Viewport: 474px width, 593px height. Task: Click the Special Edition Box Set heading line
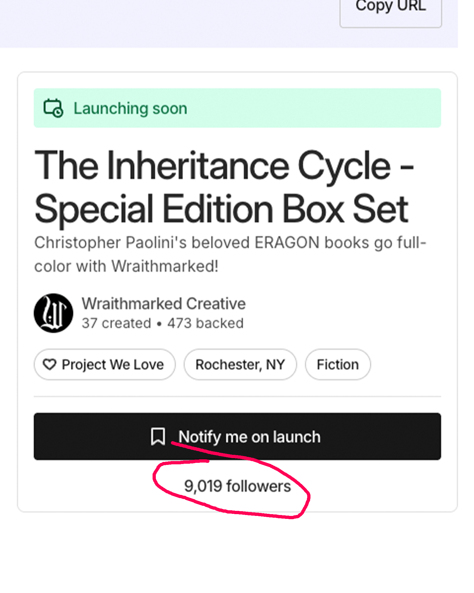pos(221,209)
